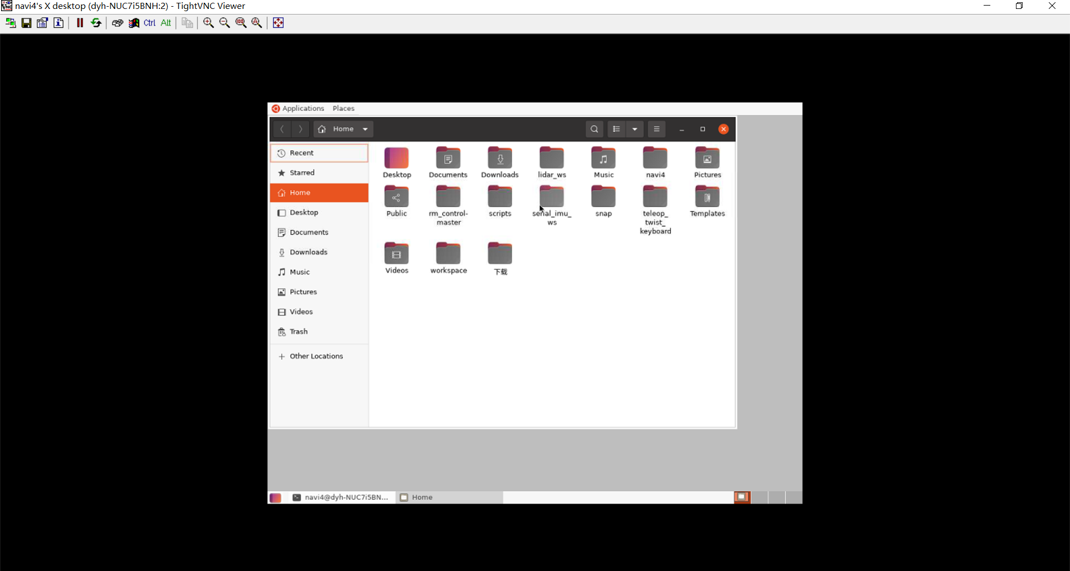Screen dimensions: 1070x571
Task: Open a new TightVNC connection
Action: (x=9, y=23)
